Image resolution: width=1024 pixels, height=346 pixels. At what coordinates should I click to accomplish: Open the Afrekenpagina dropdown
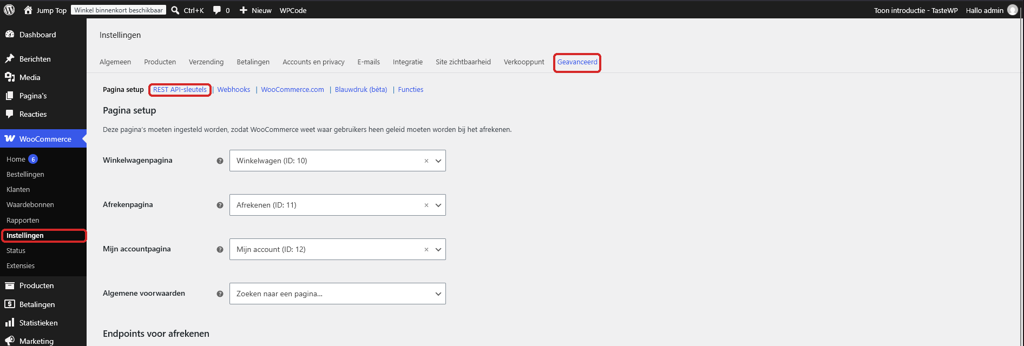(337, 205)
